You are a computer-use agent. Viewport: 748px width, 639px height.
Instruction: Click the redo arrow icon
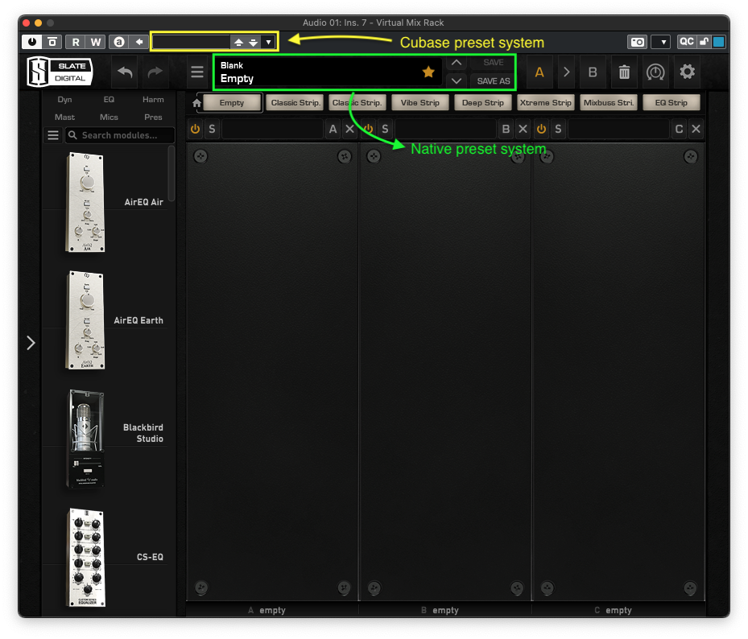click(x=155, y=72)
